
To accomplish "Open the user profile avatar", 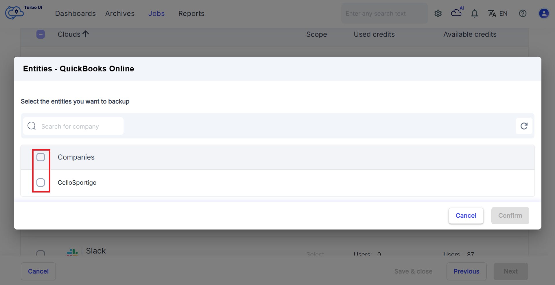I will (544, 14).
